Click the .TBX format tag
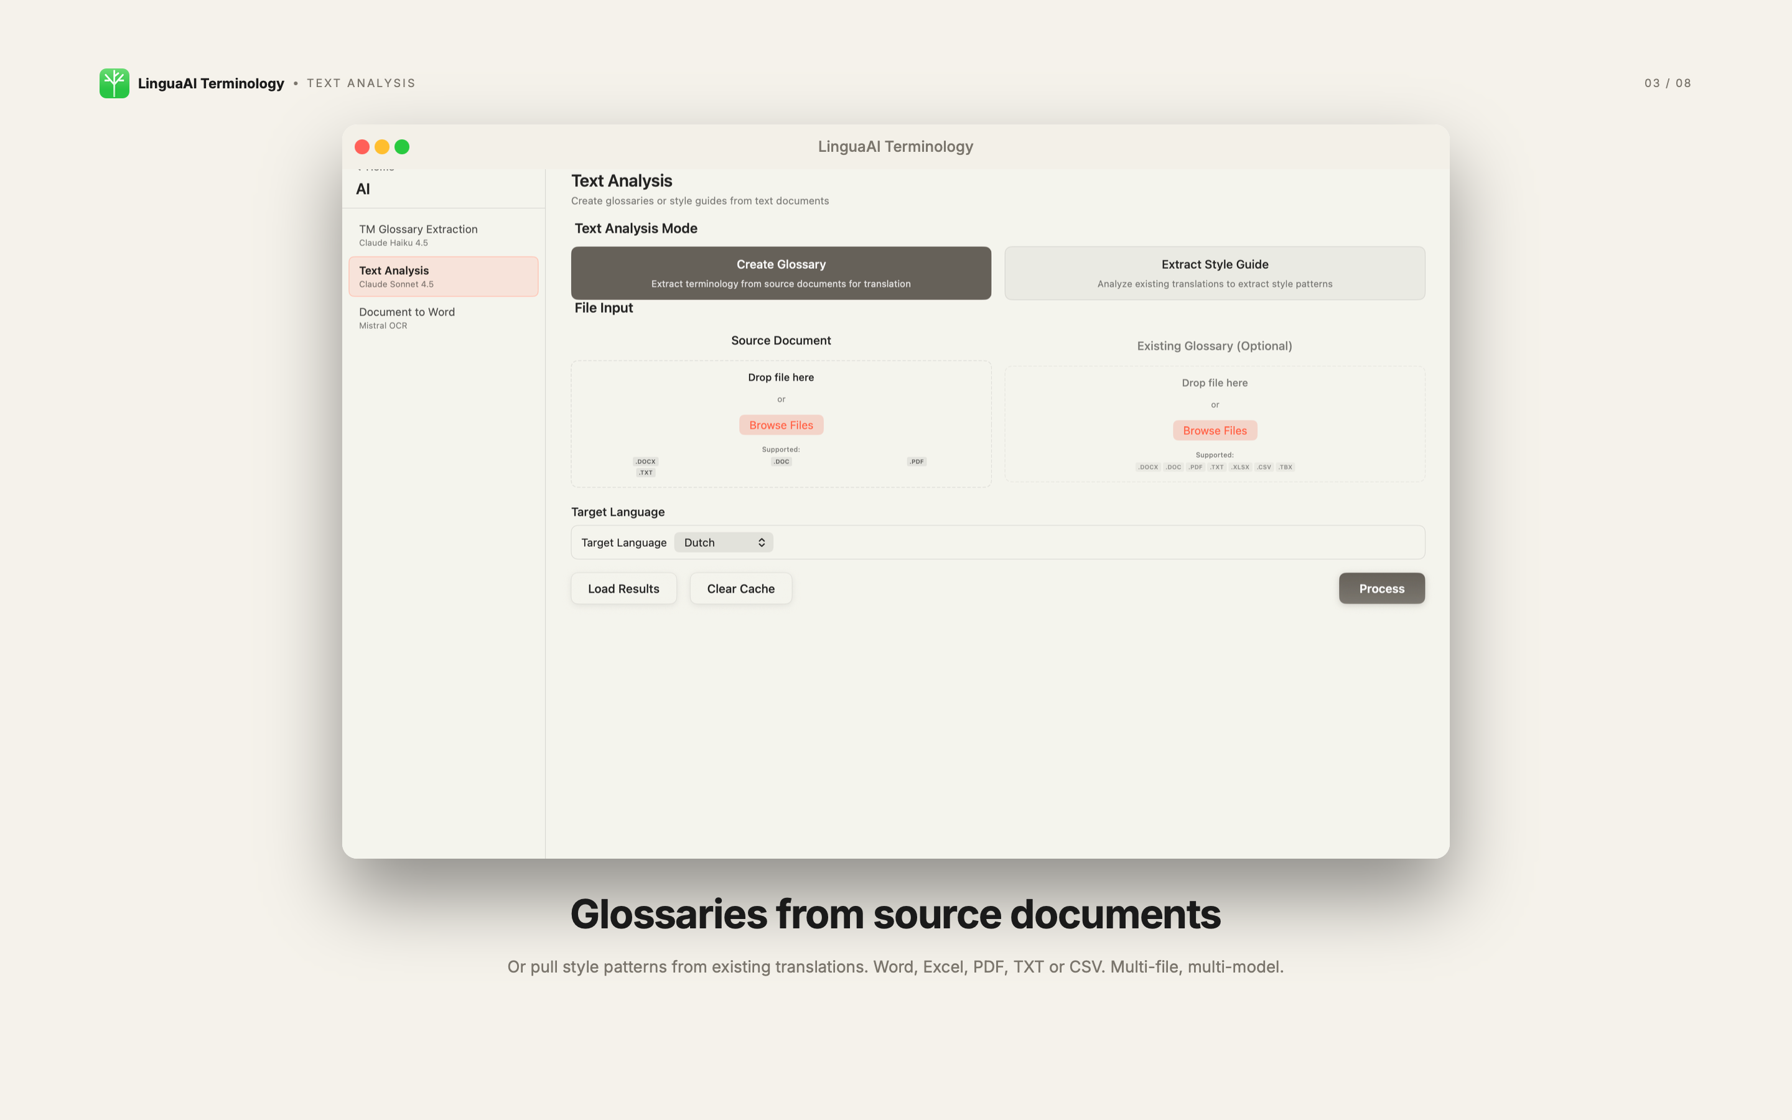Viewport: 1792px width, 1120px height. pos(1285,467)
